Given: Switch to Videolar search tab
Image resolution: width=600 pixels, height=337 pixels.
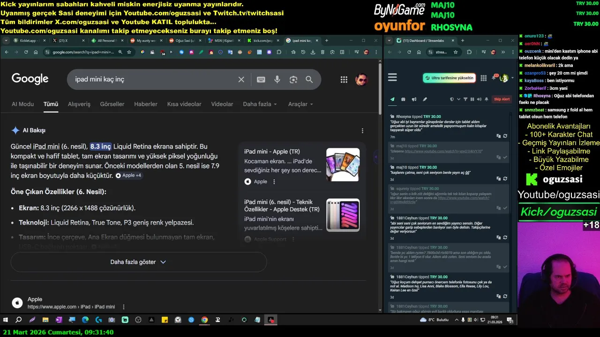Looking at the screenshot, I should point(222,104).
